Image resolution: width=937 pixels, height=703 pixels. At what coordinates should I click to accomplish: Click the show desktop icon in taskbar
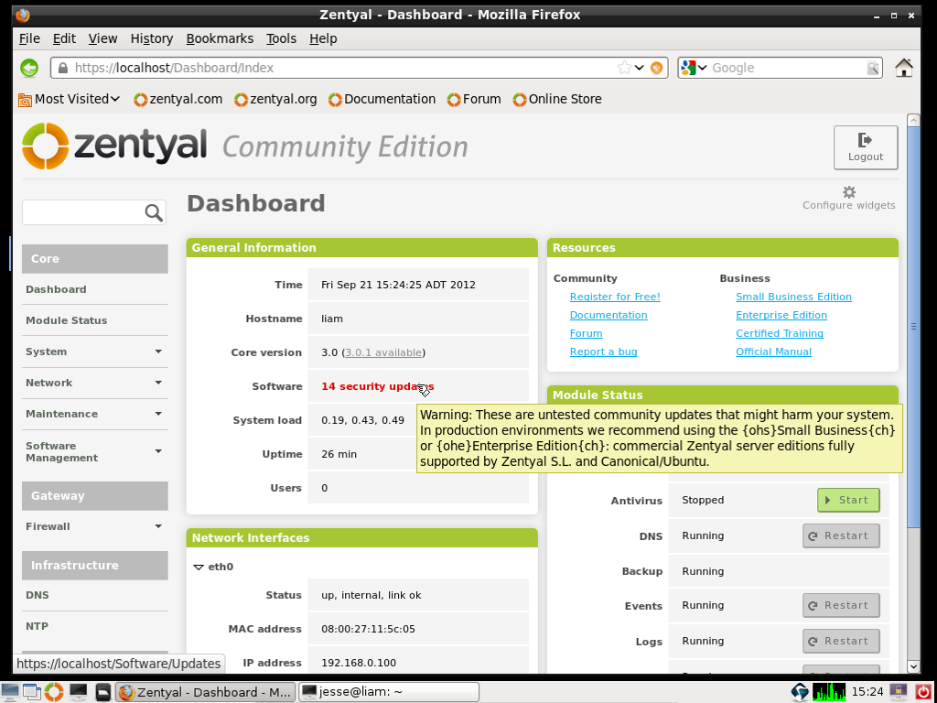(10, 692)
